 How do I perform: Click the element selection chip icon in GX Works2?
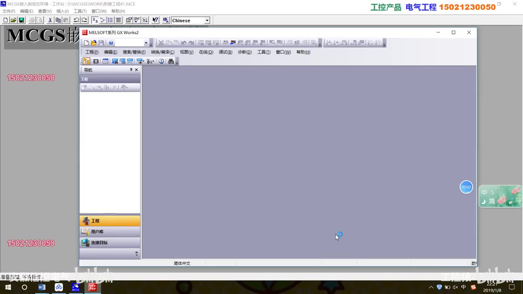[x=96, y=61]
